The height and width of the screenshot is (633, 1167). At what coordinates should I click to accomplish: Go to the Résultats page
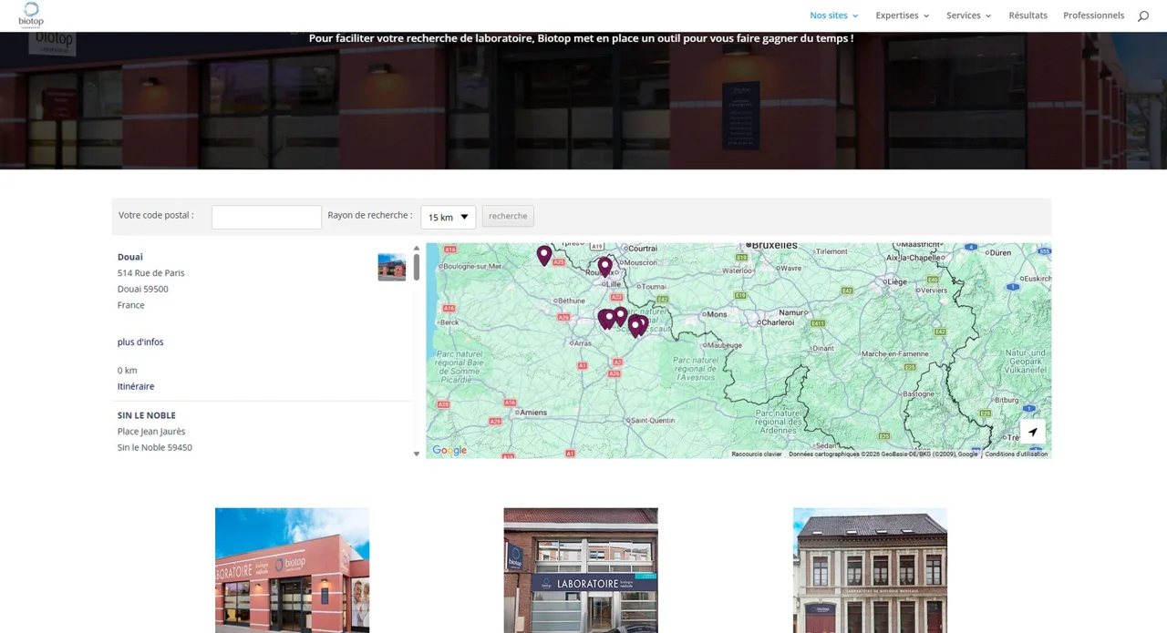[1028, 15]
